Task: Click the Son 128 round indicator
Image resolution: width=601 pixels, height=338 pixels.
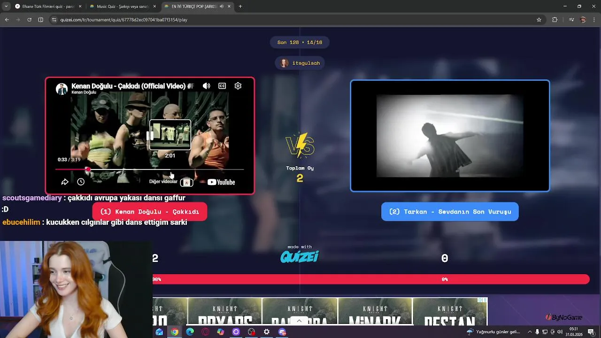Action: pos(300,42)
